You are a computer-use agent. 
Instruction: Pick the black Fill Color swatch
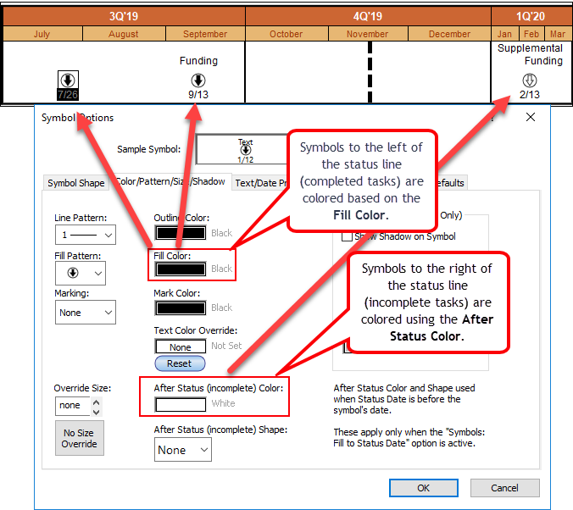180,269
